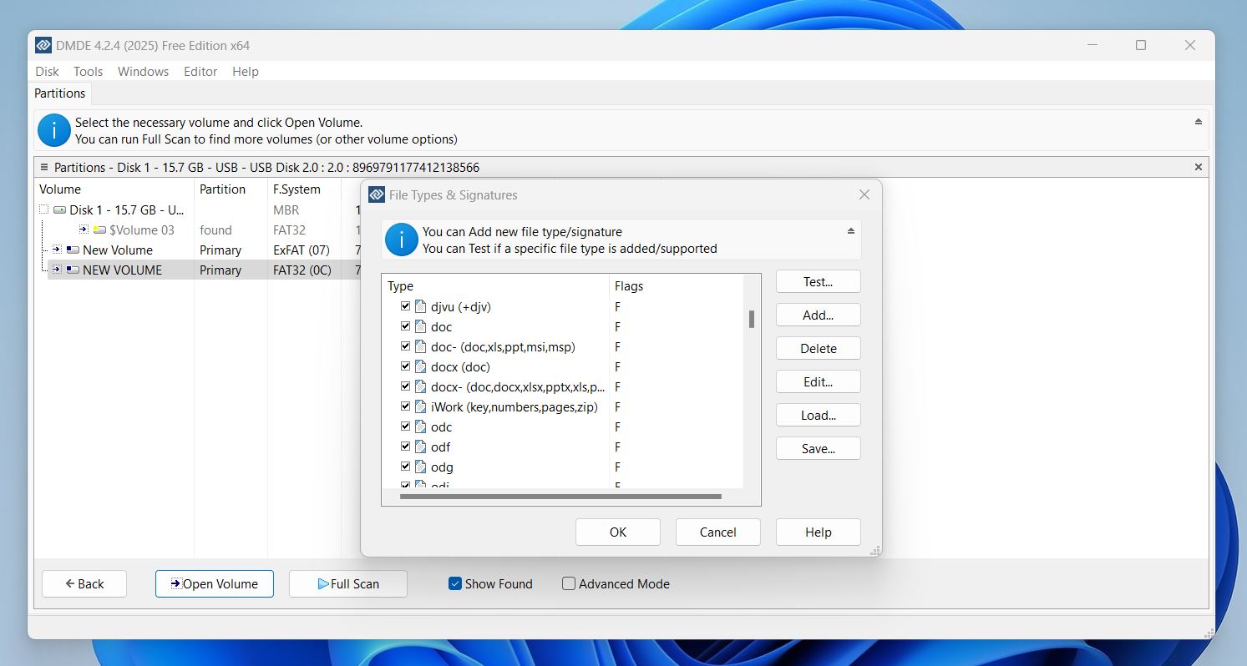
Task: Click the blue info icon in main window
Action: 54,130
